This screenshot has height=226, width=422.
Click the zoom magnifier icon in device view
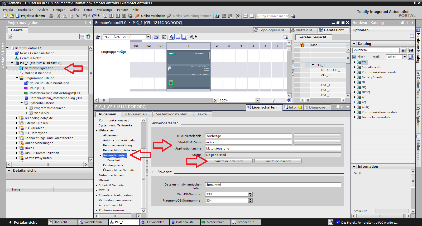tap(192, 37)
